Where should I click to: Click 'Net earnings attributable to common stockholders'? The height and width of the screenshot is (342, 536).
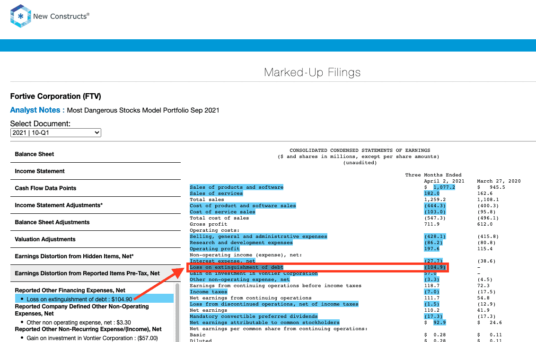[264, 323]
